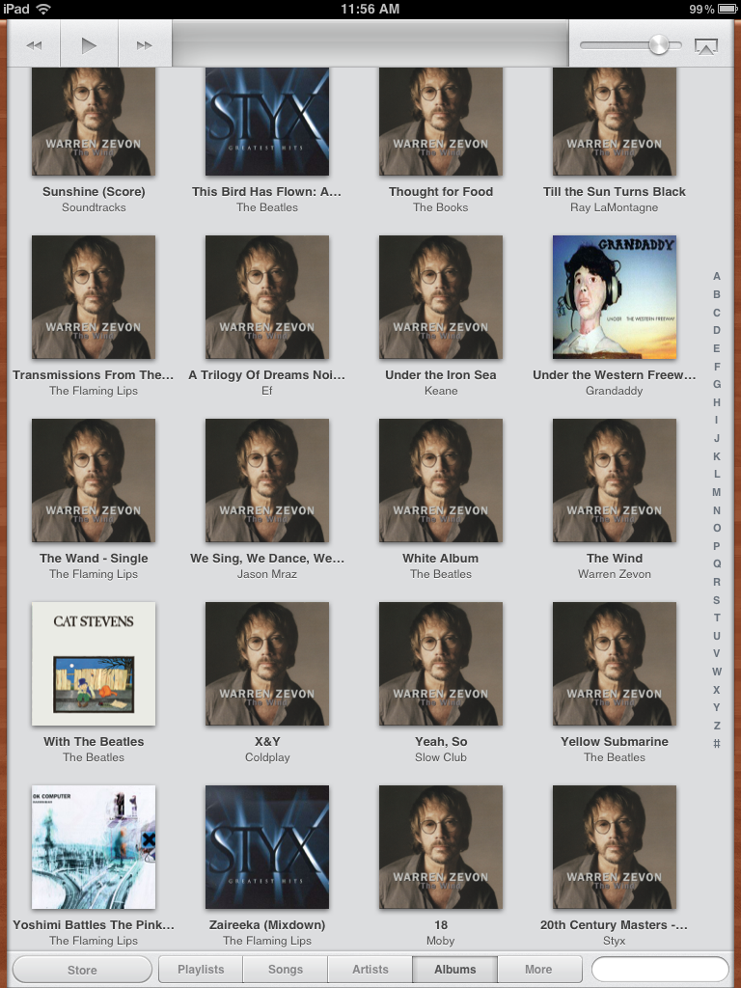The image size is (741, 988).
Task: Open Yoshimi Battles The Pink album cover
Action: 94,847
